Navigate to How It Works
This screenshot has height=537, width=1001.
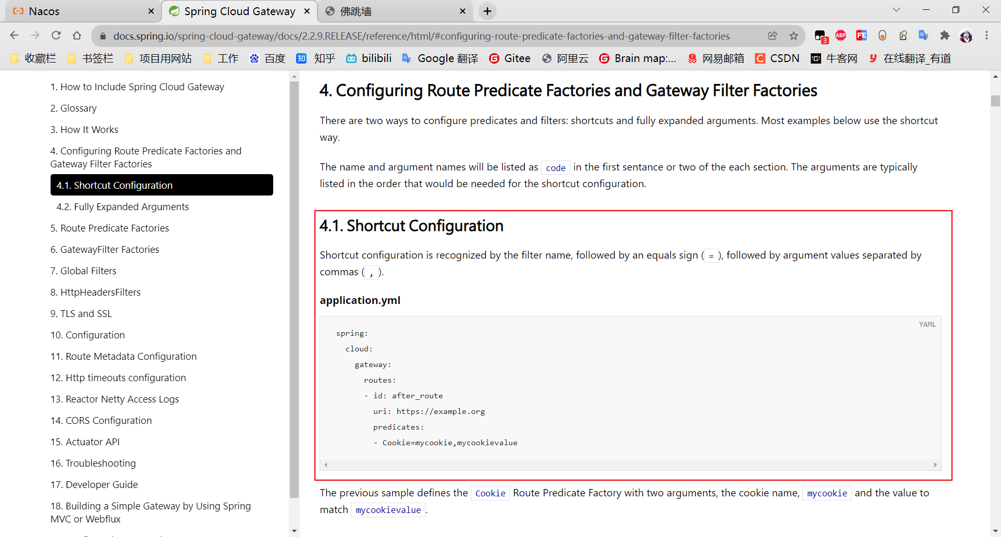click(x=84, y=129)
